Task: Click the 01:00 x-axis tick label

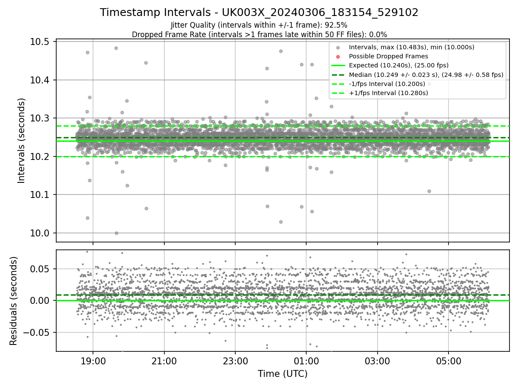Action: tap(306, 361)
